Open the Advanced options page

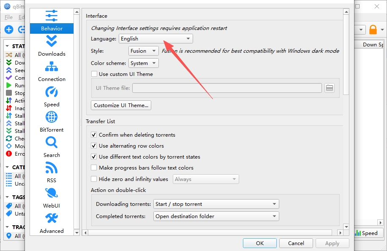pos(52,224)
